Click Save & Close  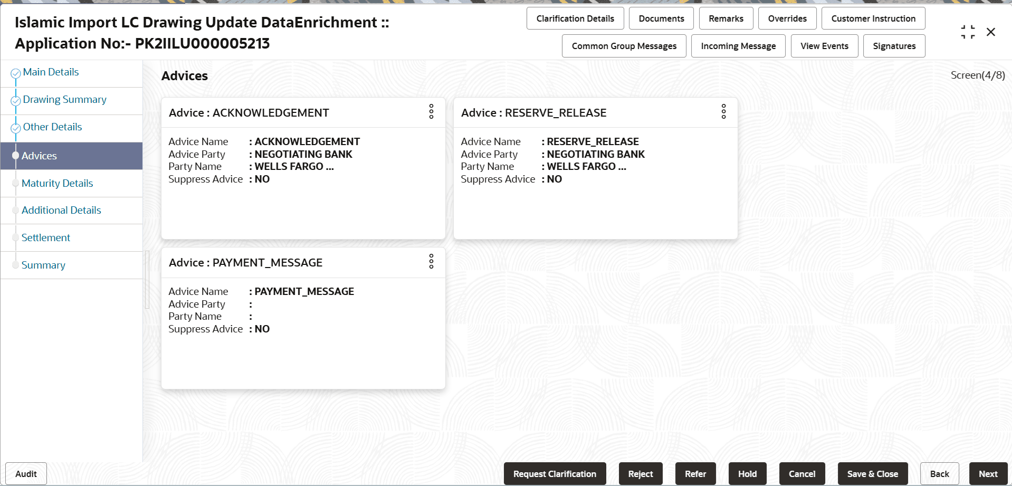pyautogui.click(x=873, y=474)
